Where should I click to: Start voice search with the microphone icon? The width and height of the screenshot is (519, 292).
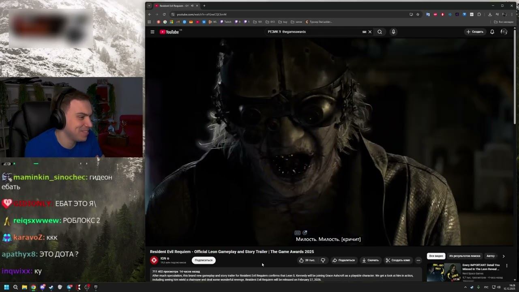(393, 32)
